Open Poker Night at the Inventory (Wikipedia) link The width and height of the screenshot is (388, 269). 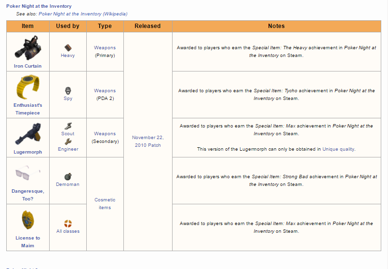pos(83,14)
